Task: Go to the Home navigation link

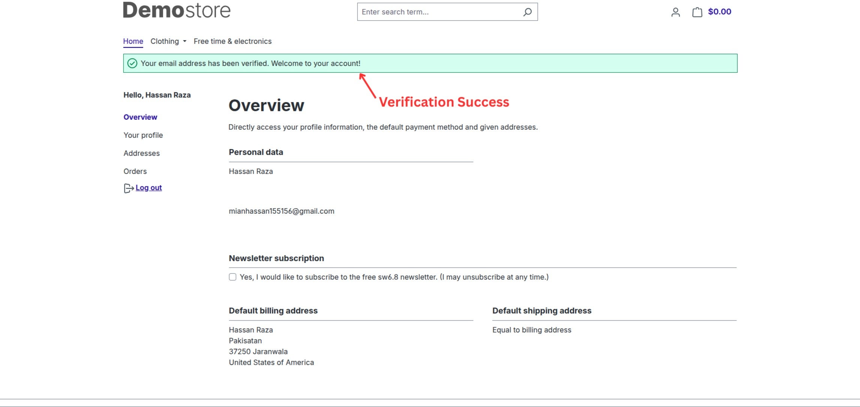Action: 133,41
